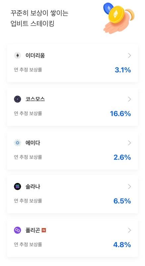
Task: Open 이더리움 details via chevron arrow
Action: coord(129,56)
